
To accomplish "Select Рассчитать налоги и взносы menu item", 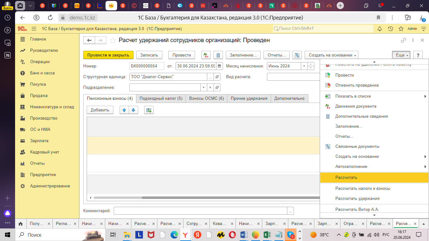I will 363,189.
